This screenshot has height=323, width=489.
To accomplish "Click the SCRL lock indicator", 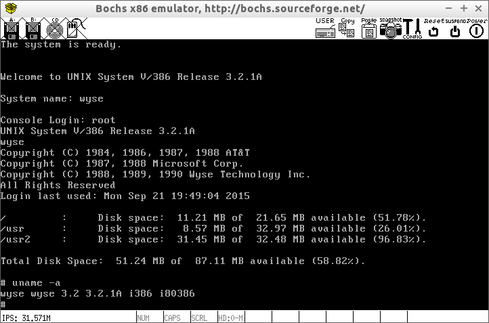I will click(199, 318).
